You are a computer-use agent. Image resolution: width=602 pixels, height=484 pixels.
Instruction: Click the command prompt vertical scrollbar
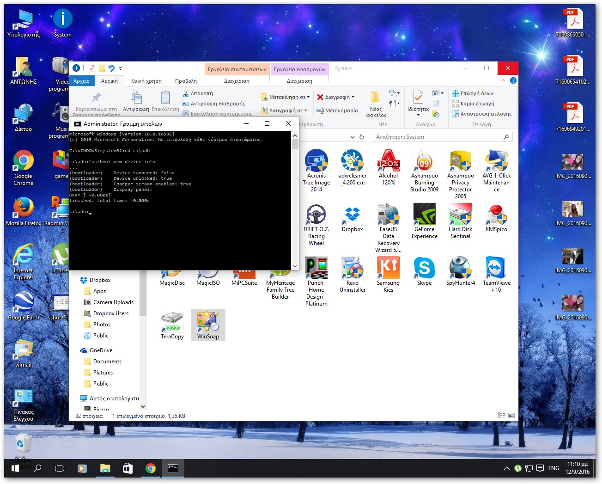click(x=295, y=201)
